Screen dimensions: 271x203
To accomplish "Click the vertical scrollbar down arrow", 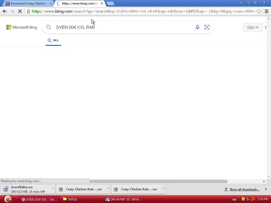I will coord(269,177).
